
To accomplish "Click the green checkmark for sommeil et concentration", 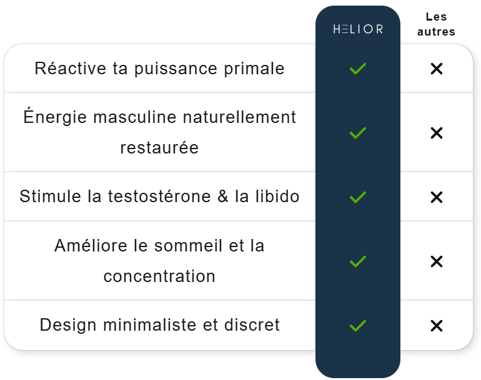I will pyautogui.click(x=358, y=261).
